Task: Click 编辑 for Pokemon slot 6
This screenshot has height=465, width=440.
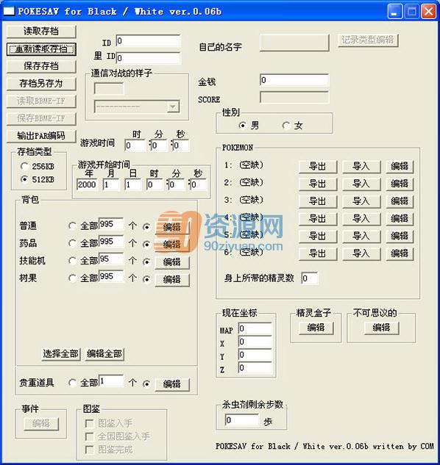Action: [400, 253]
